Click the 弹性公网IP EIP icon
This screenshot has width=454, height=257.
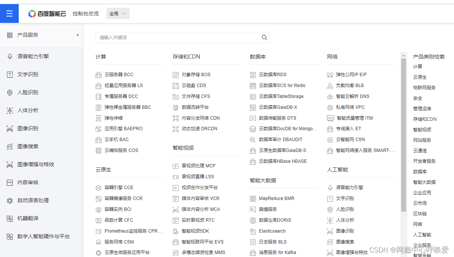coord(330,75)
